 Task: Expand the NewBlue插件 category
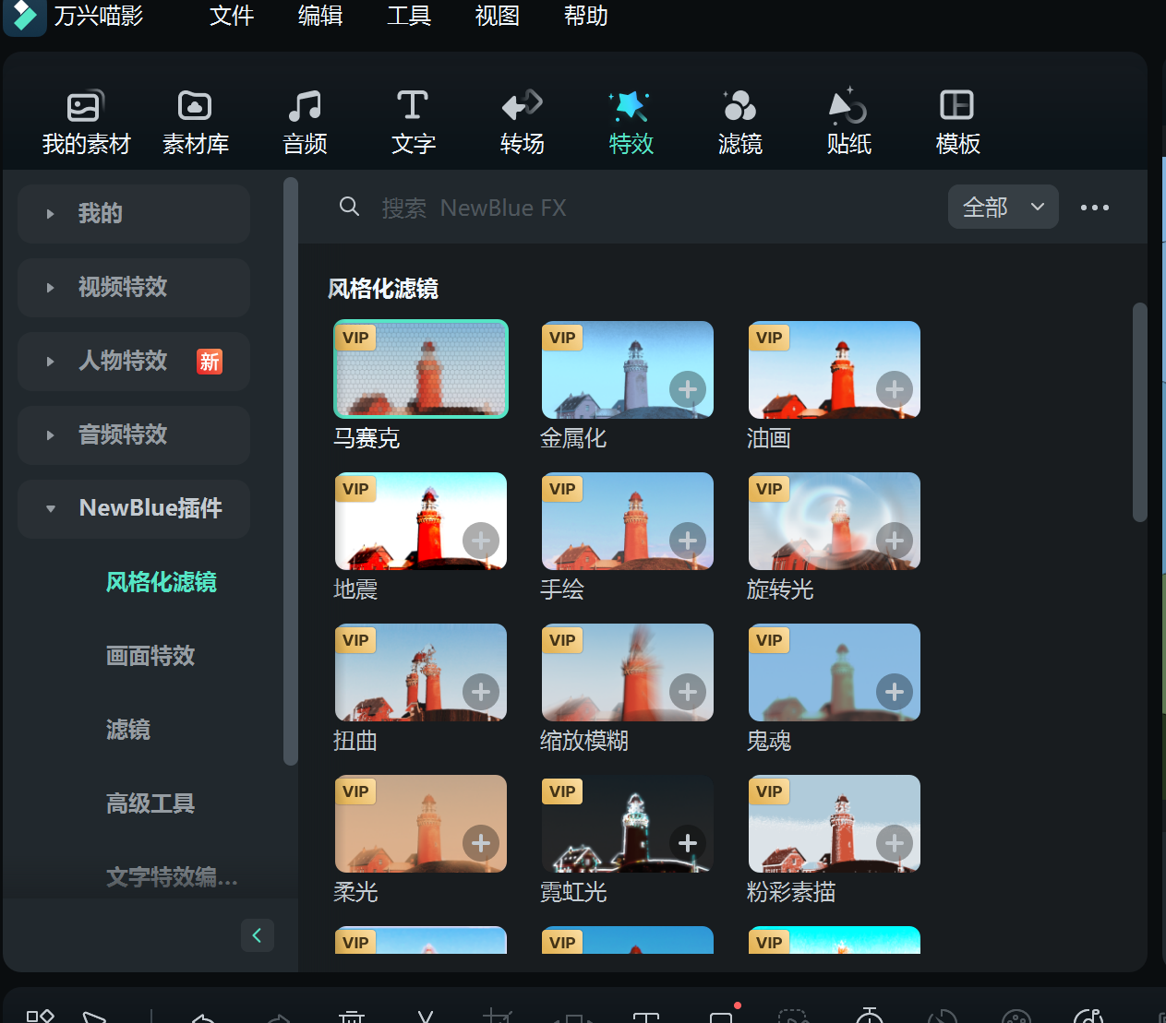[133, 508]
